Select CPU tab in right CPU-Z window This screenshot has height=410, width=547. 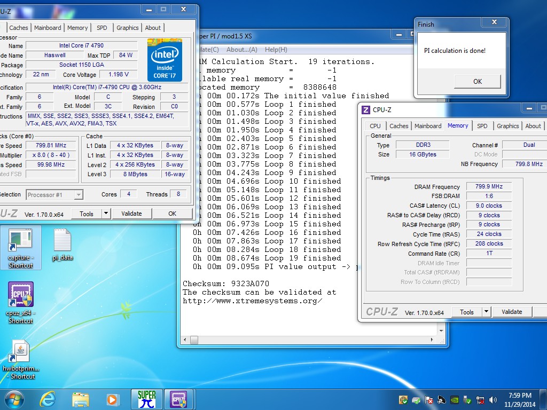click(x=376, y=126)
